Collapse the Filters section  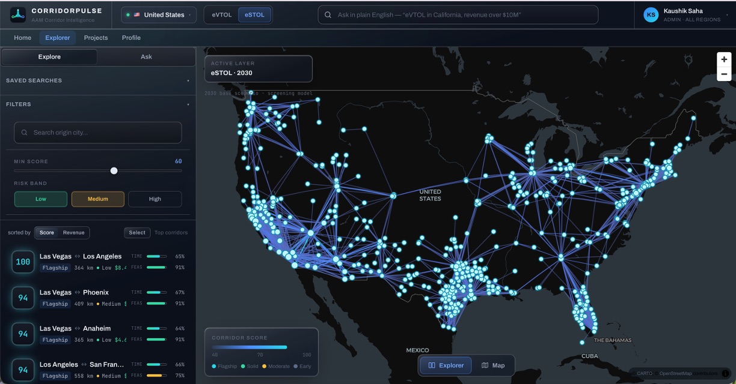(97, 104)
